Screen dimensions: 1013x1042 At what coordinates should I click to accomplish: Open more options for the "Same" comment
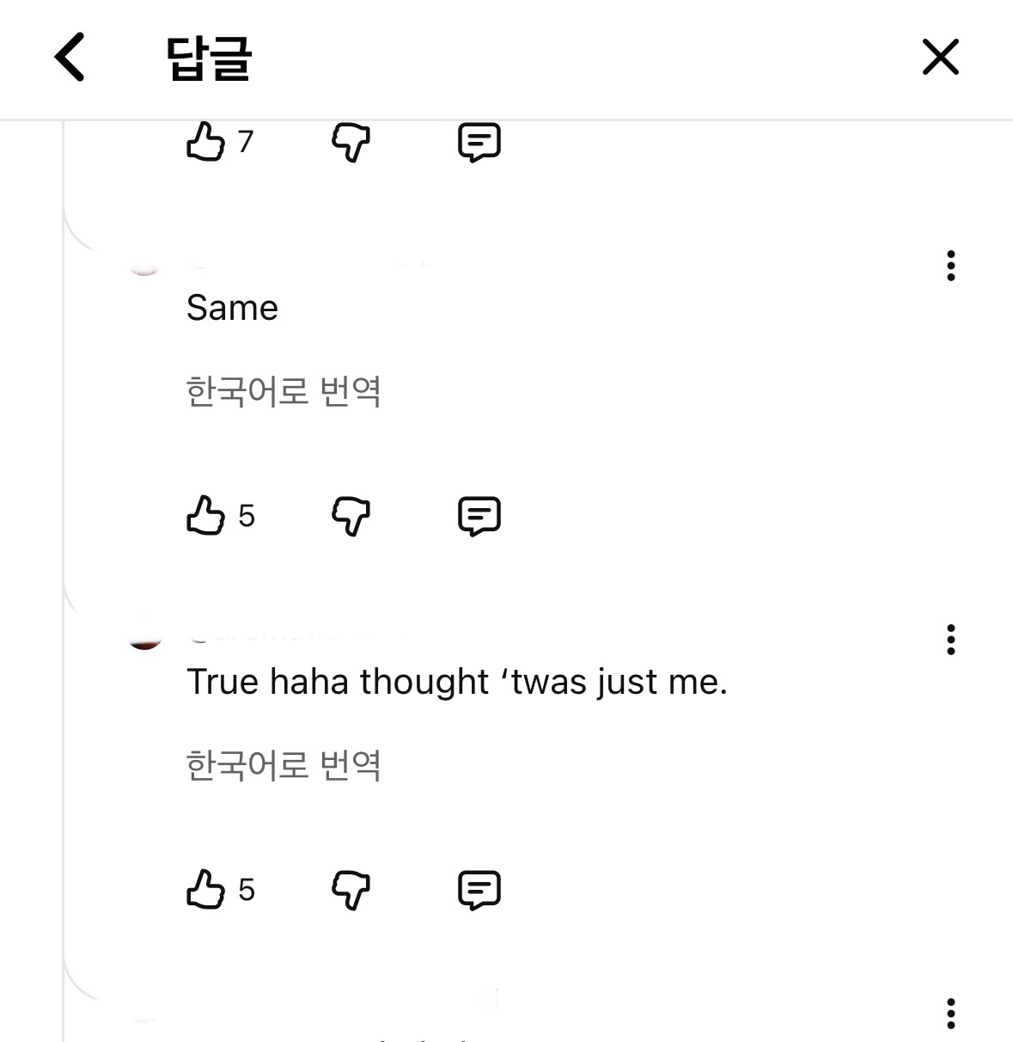pos(950,266)
